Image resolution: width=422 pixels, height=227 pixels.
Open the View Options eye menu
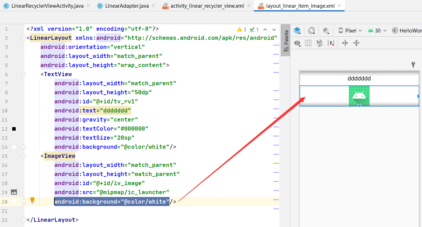(297, 43)
